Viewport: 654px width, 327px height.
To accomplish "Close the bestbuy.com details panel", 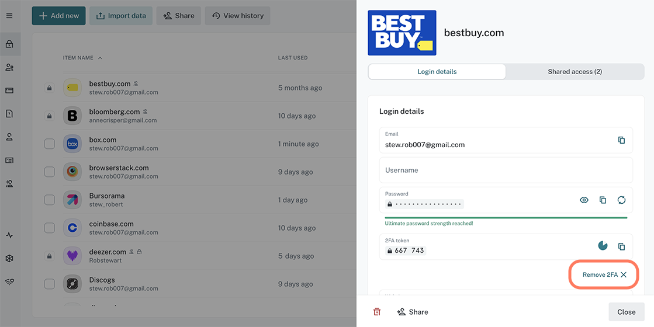I will [x=626, y=312].
